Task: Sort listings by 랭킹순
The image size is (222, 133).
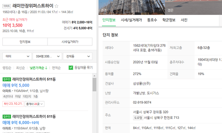Action: click(x=7, y=68)
